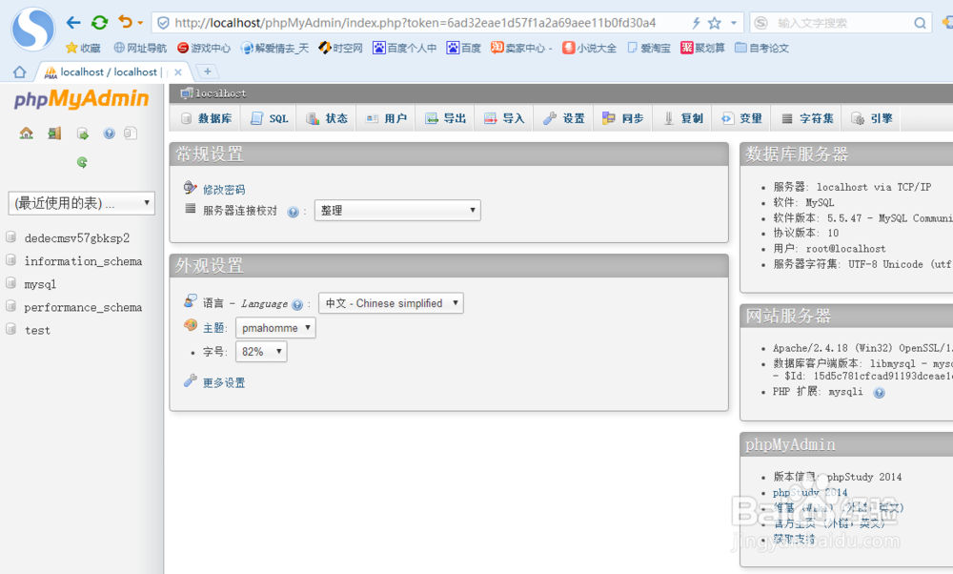Open the server connection collation dropdown
The image size is (953, 574).
tap(397, 211)
